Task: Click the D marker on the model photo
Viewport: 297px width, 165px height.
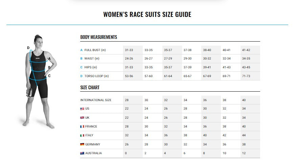Action: 28,48
